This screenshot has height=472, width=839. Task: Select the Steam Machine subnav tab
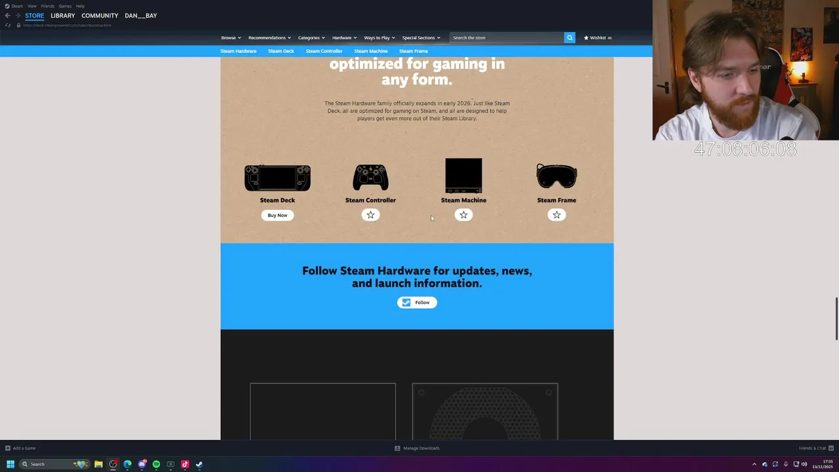pyautogui.click(x=371, y=51)
